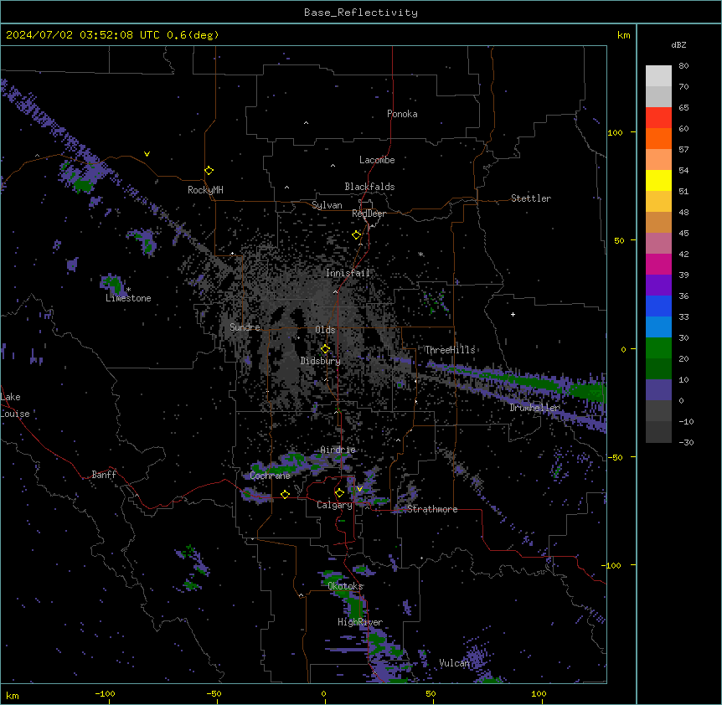Select the violet 36-39 dBZ legend swatch
Image resolution: width=722 pixels, height=705 pixels.
pyautogui.click(x=658, y=286)
